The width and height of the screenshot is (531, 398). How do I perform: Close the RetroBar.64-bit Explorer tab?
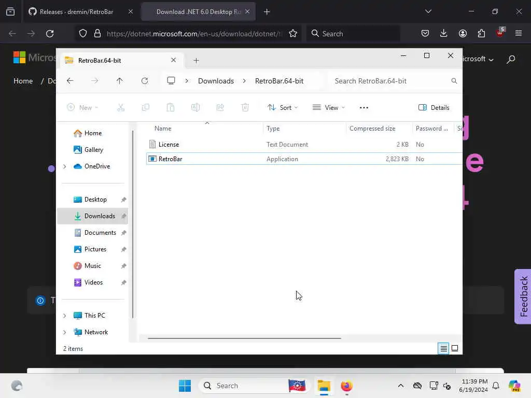tap(173, 60)
